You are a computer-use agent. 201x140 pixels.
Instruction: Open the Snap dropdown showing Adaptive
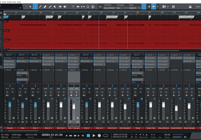(x=134, y=8)
